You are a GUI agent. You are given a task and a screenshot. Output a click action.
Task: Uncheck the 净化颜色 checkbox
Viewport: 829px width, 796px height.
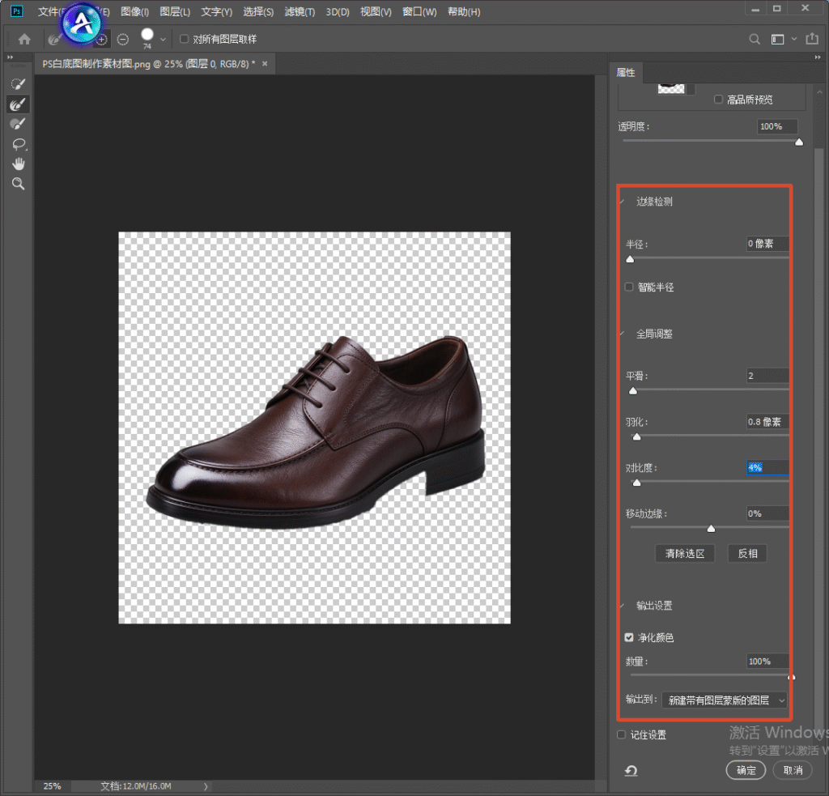tap(628, 637)
